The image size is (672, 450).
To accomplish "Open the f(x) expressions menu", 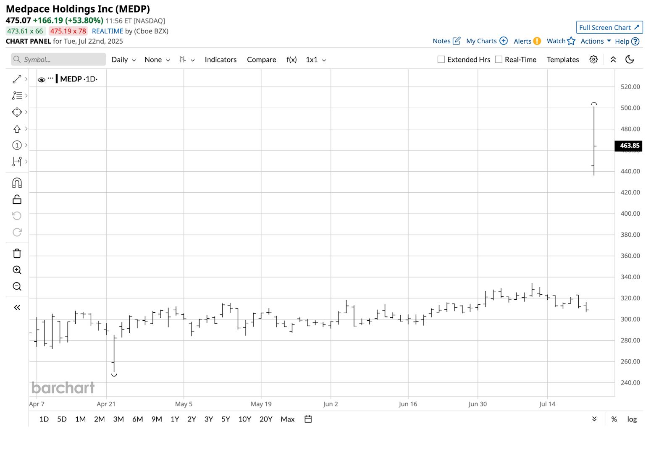I will pos(291,60).
